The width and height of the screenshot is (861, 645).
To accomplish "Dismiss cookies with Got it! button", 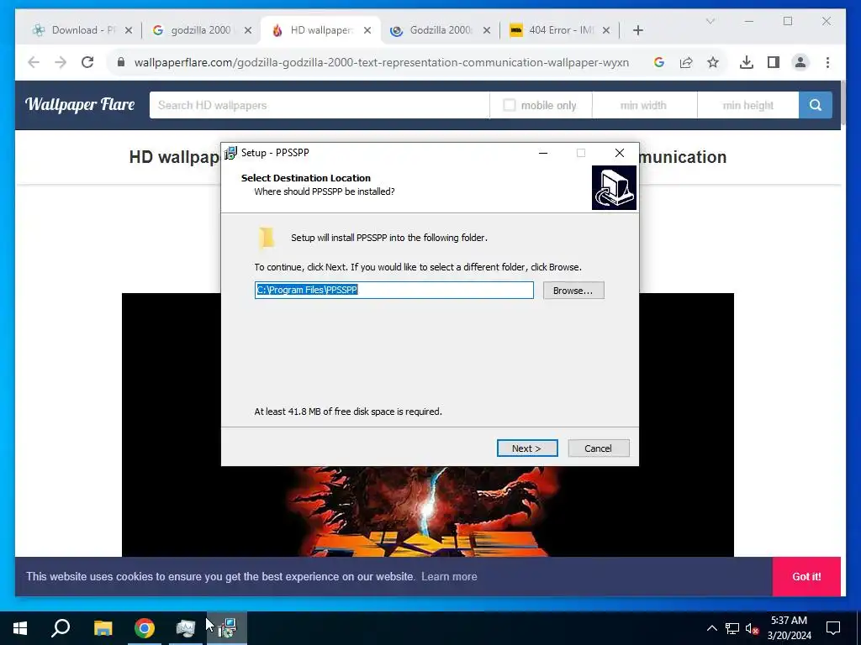I will (806, 576).
